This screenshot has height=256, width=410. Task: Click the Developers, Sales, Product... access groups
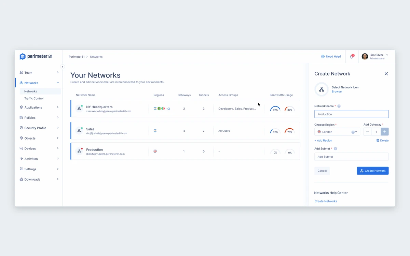(x=237, y=109)
